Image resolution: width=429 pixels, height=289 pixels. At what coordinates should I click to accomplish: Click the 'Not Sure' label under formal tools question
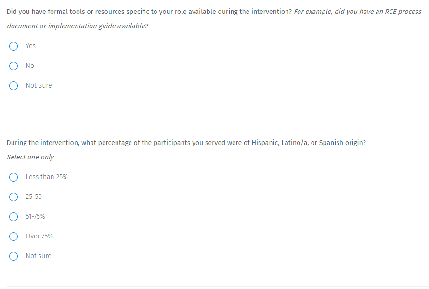coord(39,86)
